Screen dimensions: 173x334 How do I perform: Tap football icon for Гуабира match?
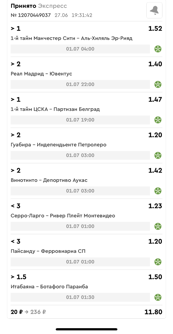tap(158, 155)
